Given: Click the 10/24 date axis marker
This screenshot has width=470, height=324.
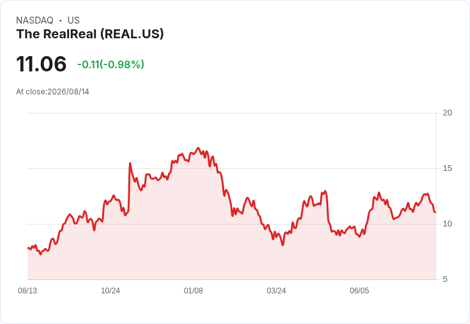Looking at the screenshot, I should tap(110, 291).
